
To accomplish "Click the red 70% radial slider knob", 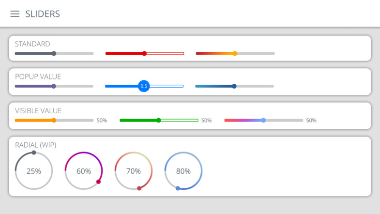I will [x=139, y=188].
